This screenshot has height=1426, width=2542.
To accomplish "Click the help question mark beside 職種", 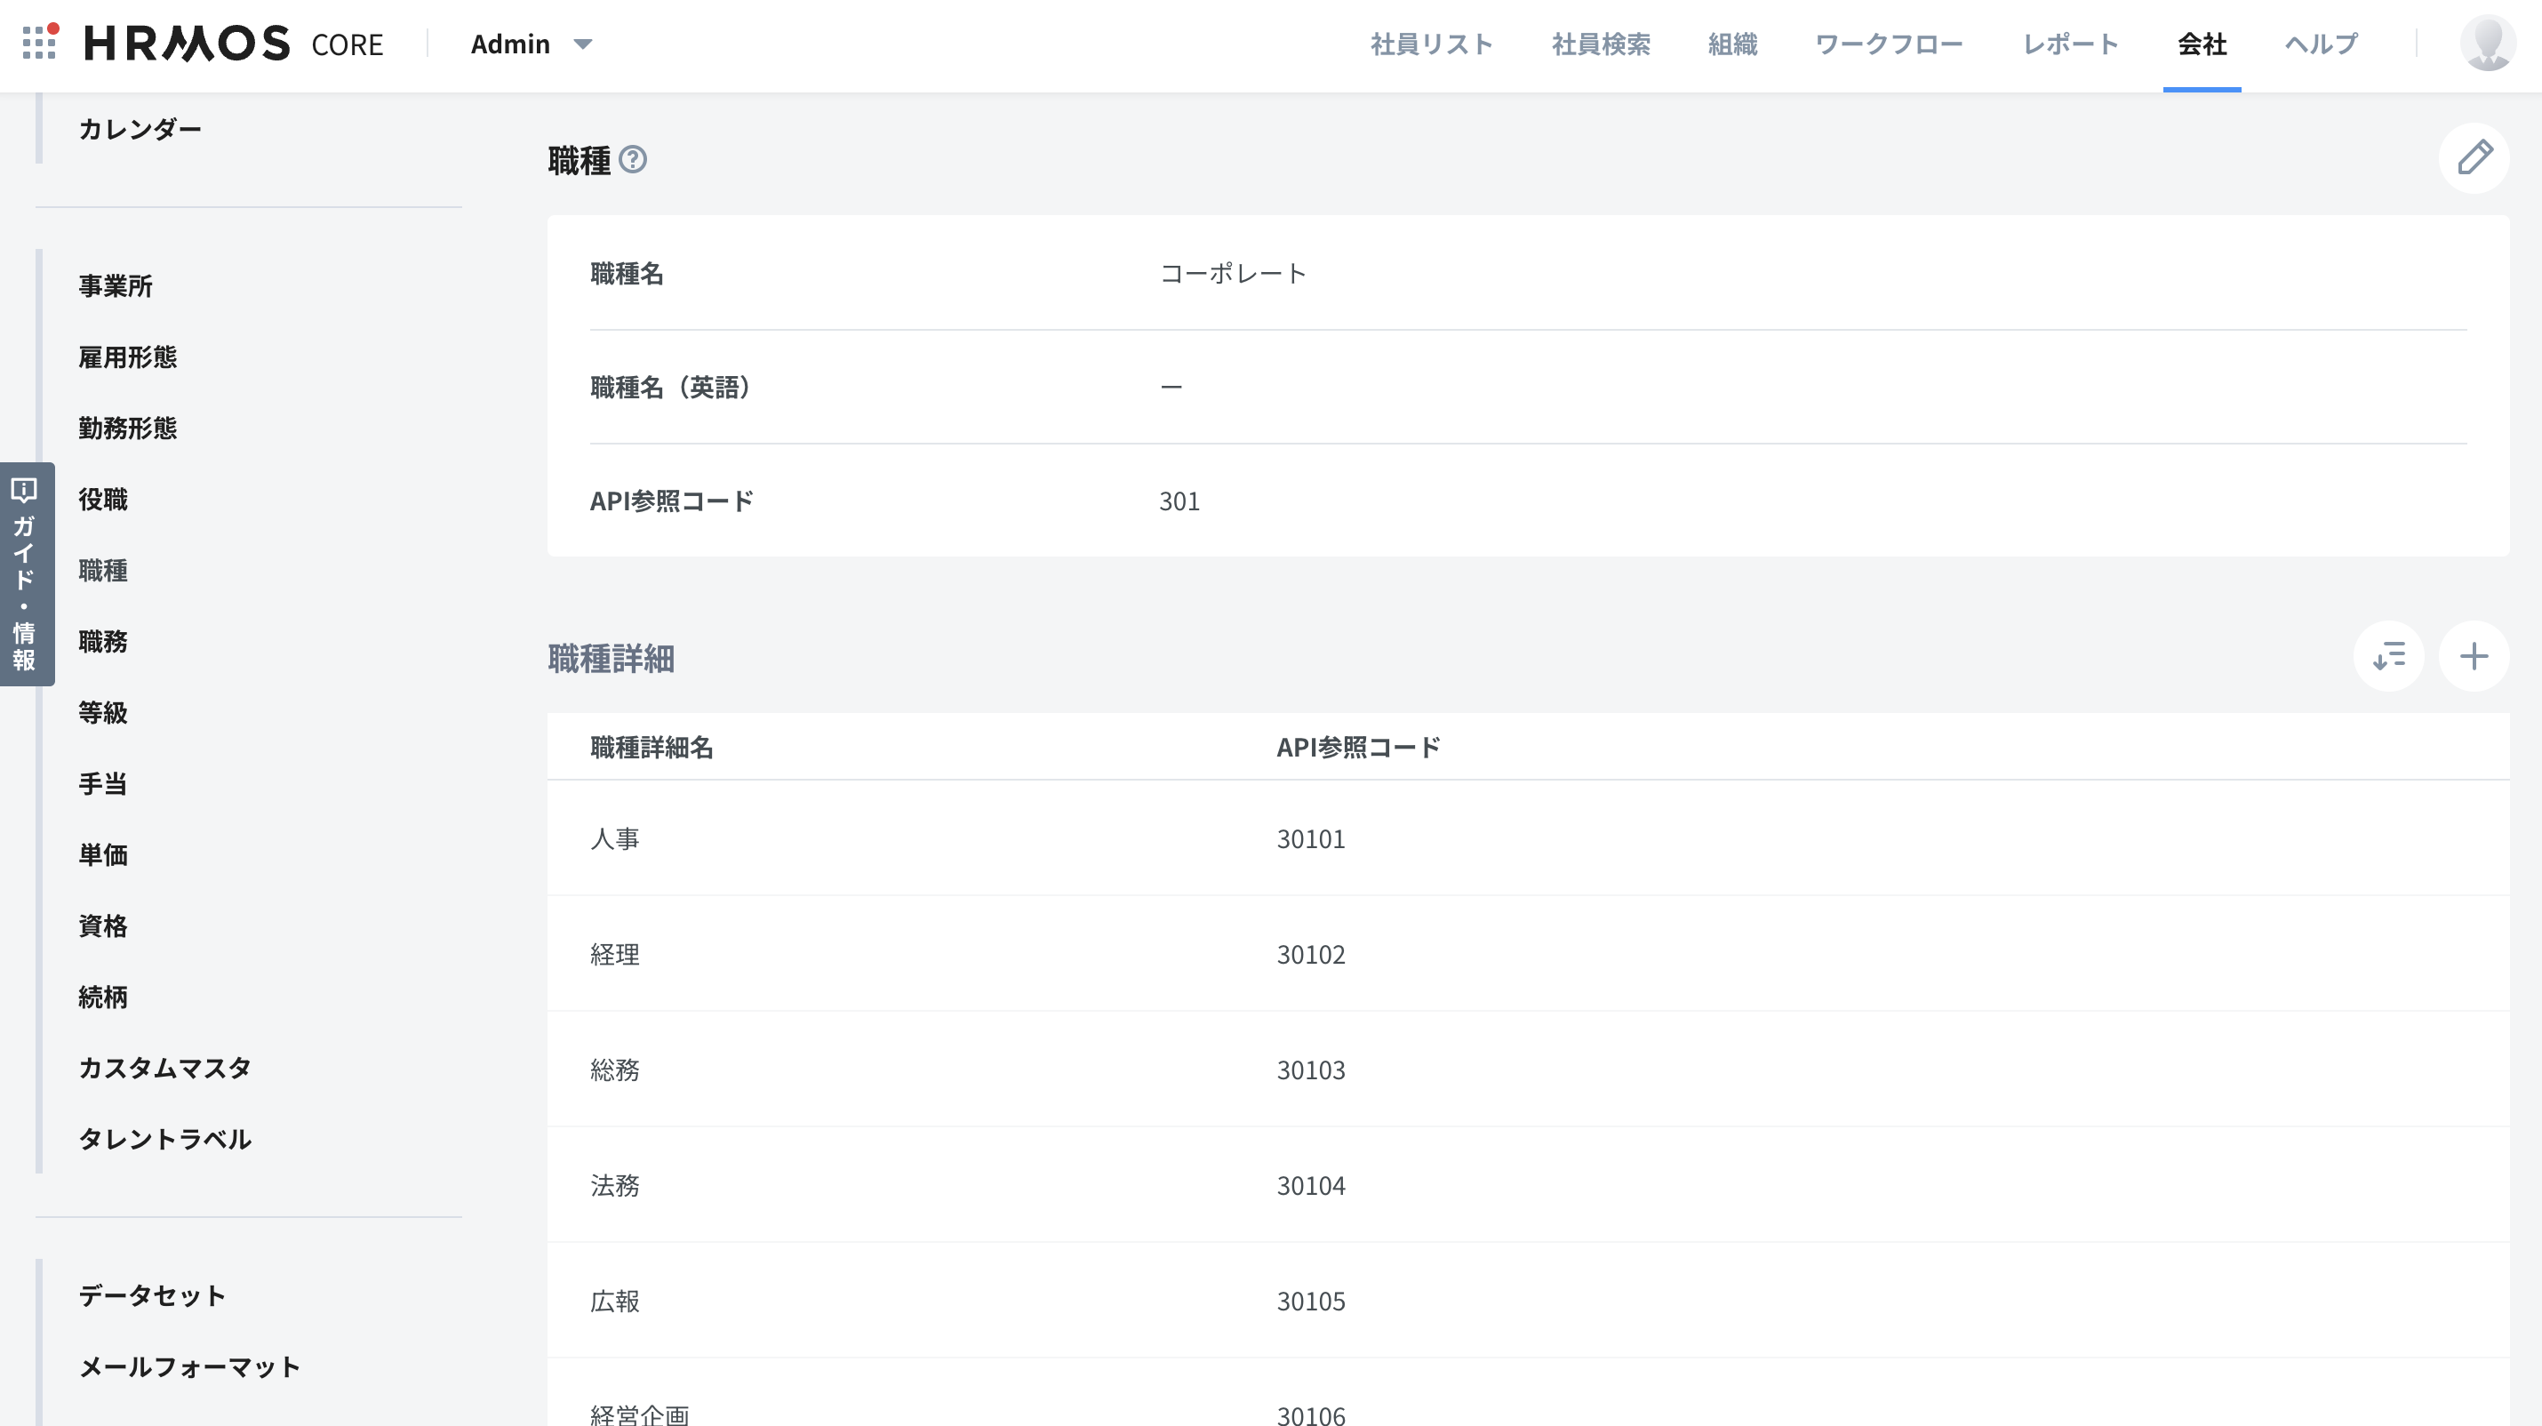I will point(633,159).
